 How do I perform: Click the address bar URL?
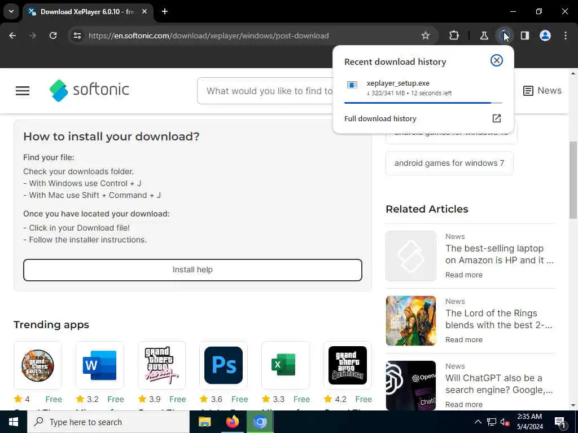pos(209,36)
